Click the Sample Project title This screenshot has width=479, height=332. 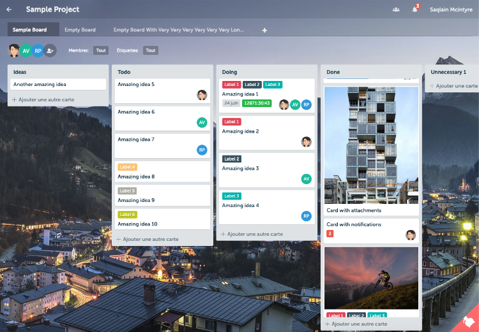click(x=52, y=10)
